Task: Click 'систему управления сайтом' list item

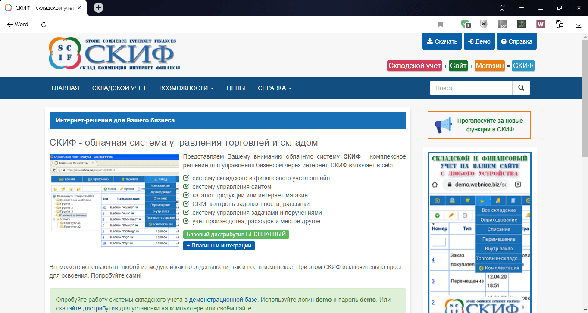Action: [x=232, y=187]
